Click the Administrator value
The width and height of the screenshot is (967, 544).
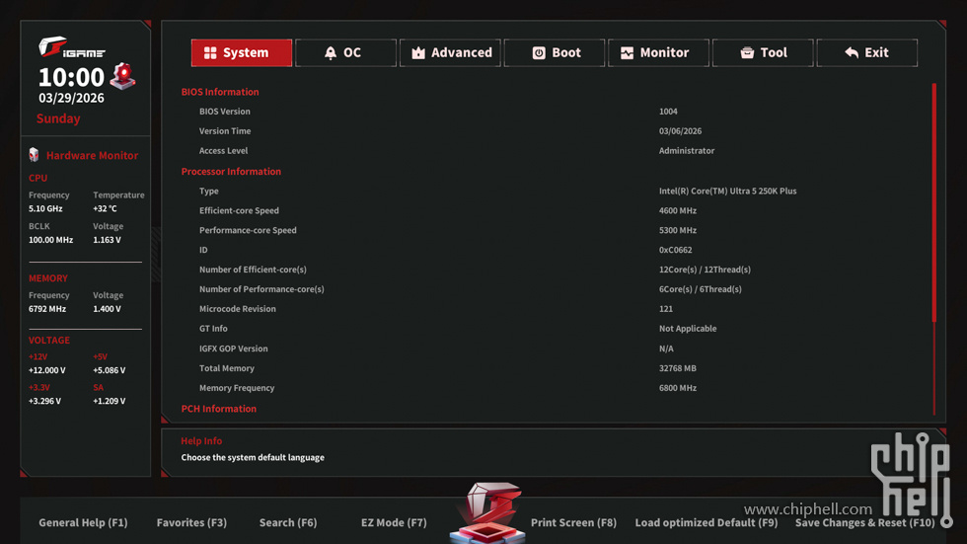tap(687, 150)
